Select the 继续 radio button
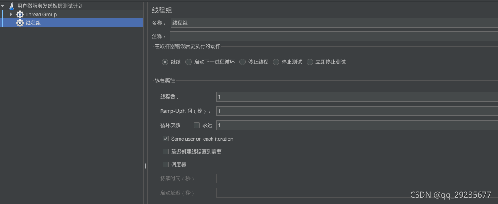The height and width of the screenshot is (204, 498). (165, 62)
